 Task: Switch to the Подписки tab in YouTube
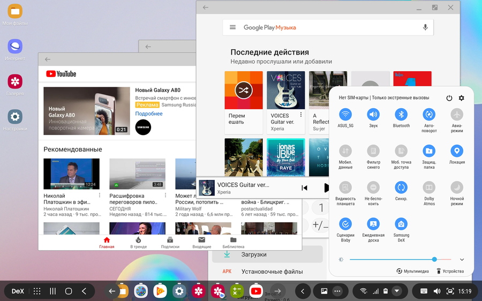point(170,243)
